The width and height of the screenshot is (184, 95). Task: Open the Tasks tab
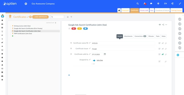click(158, 36)
